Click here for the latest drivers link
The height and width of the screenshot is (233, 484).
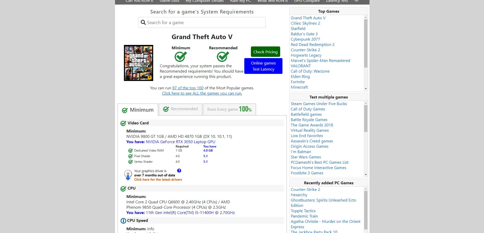point(158,179)
